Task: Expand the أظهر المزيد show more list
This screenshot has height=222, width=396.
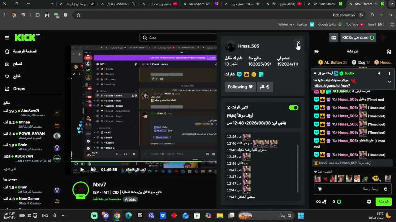Action: pos(10,169)
